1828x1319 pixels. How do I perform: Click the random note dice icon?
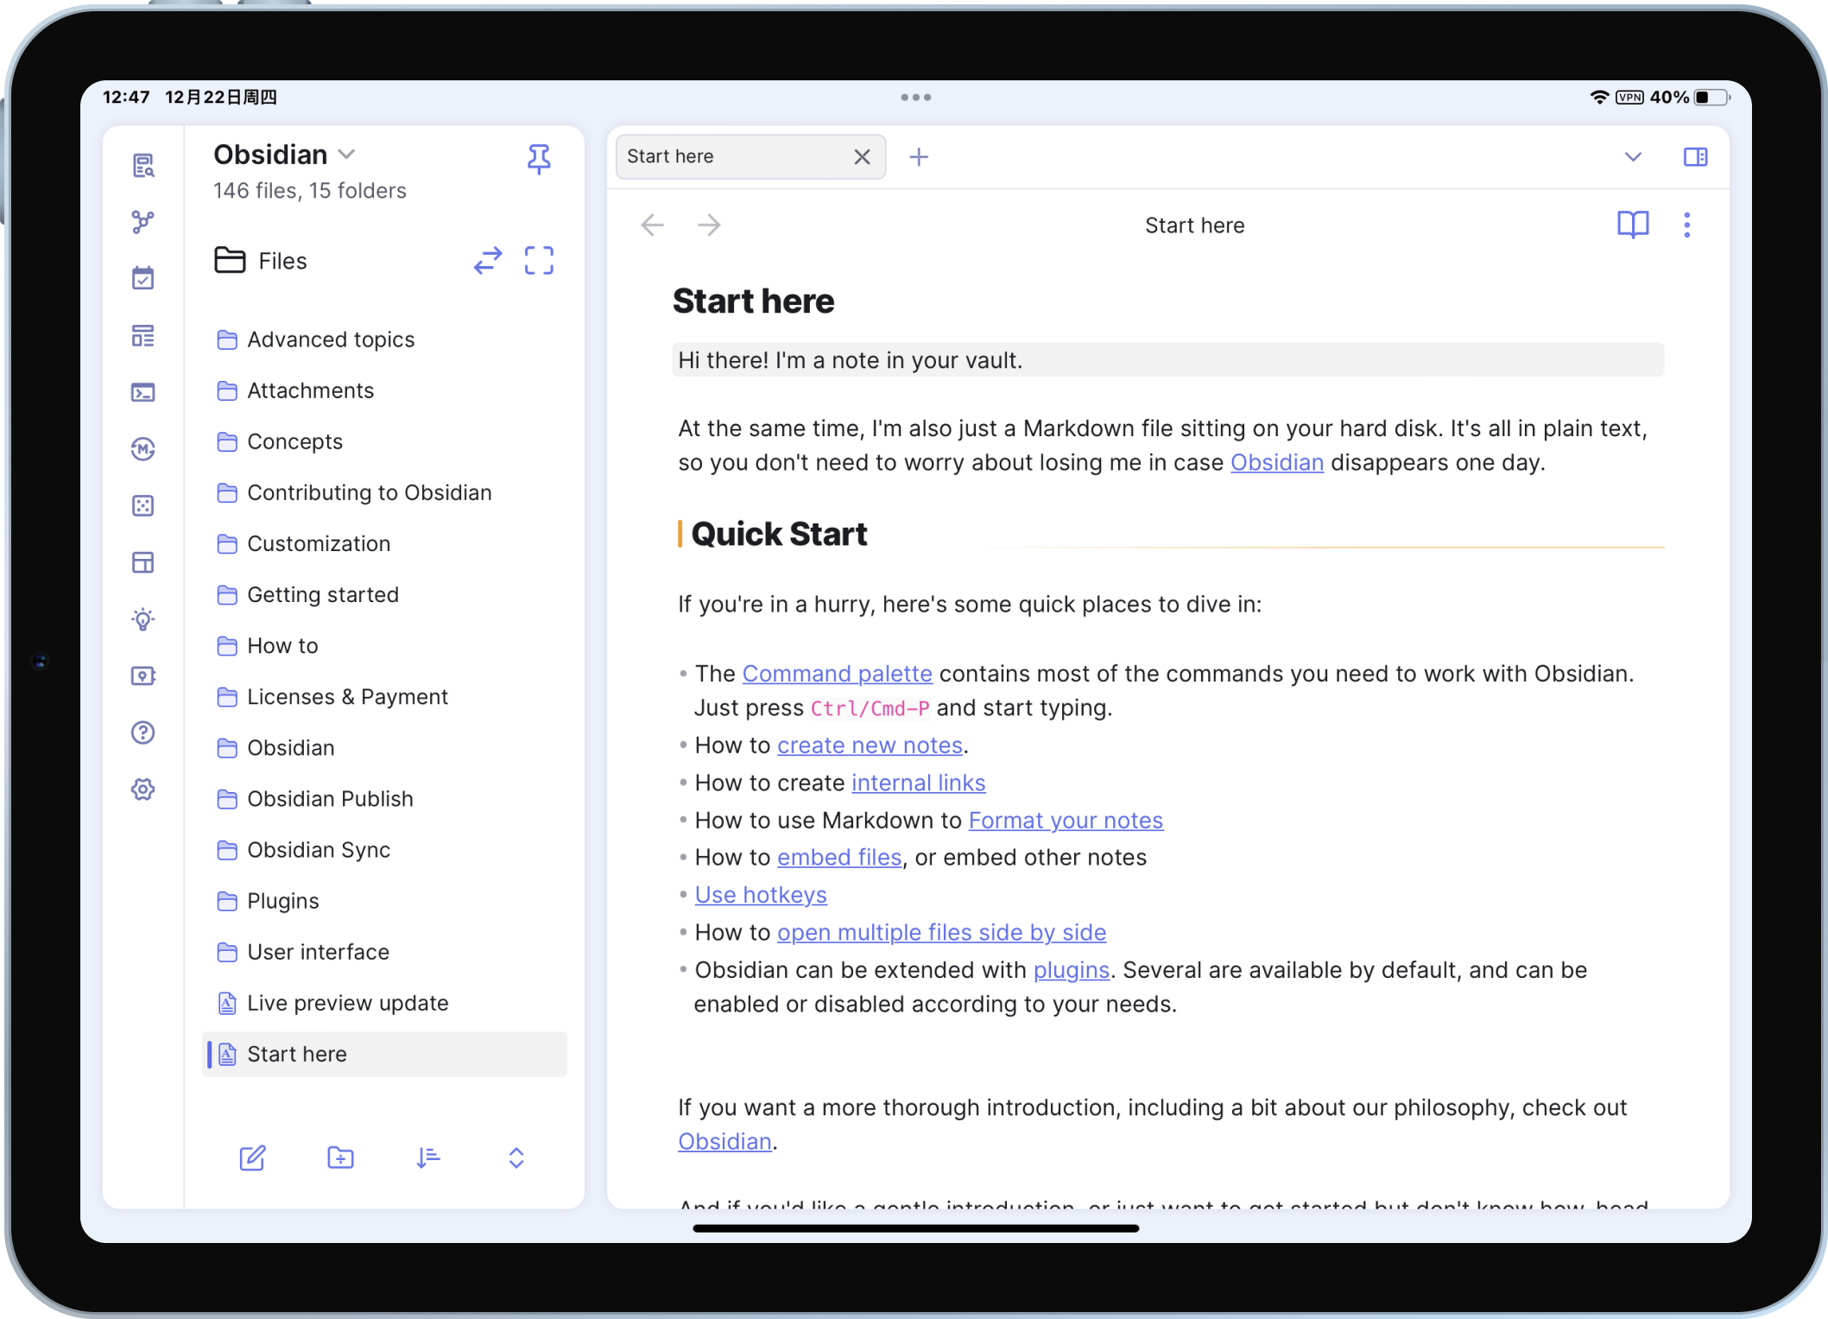point(143,506)
